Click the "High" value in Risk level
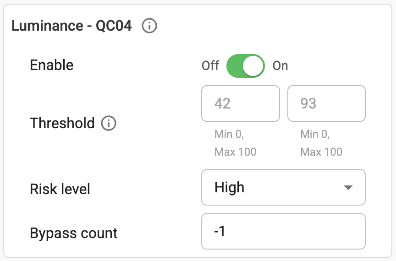Viewport: 396px width, 261px height. click(230, 188)
